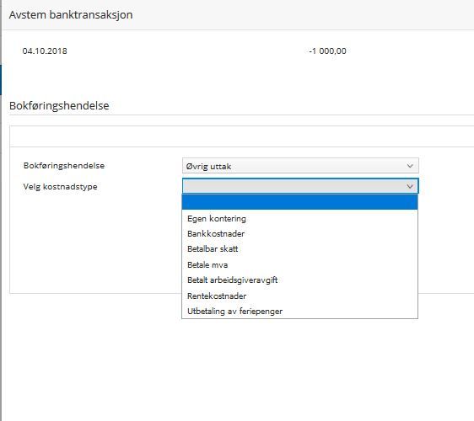Viewport: 474px width, 421px height.
Task: Click the transaction date 04.10.2018
Action: [x=45, y=51]
